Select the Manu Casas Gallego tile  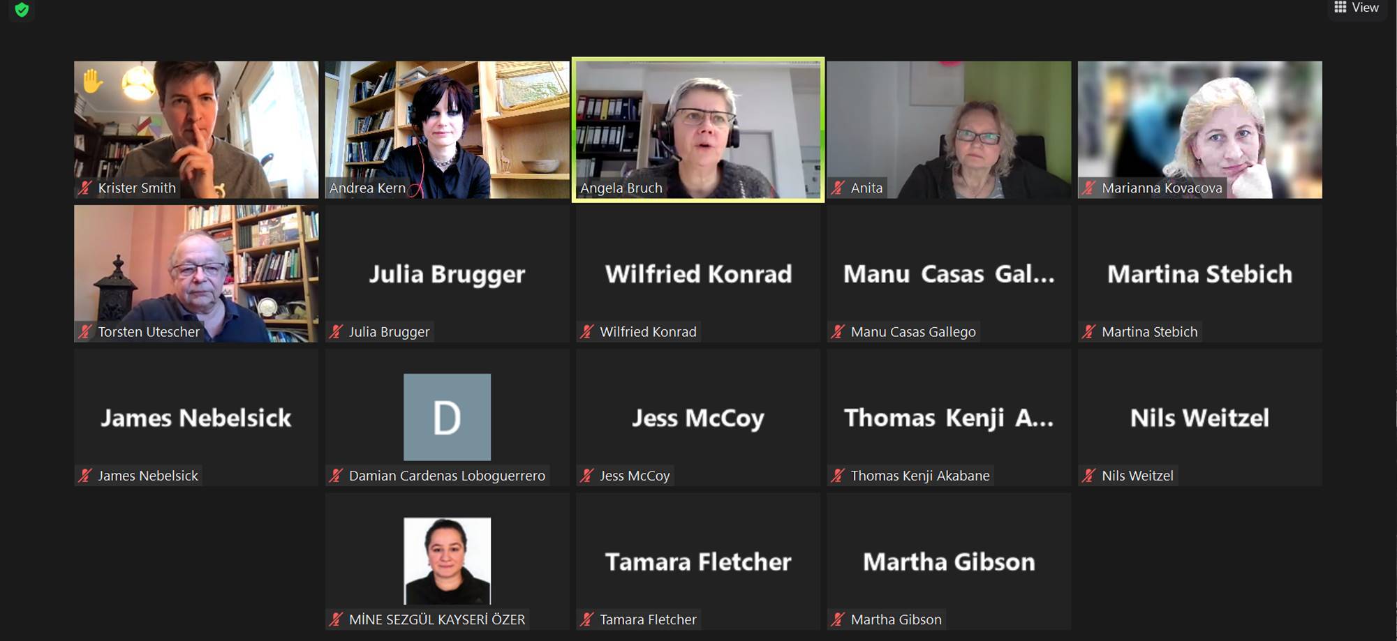[949, 273]
